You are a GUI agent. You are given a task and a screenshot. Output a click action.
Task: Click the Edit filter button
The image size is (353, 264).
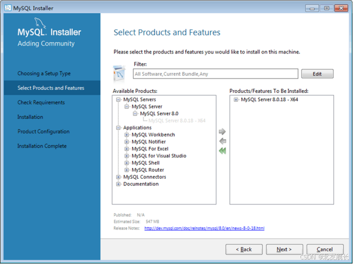317,74
